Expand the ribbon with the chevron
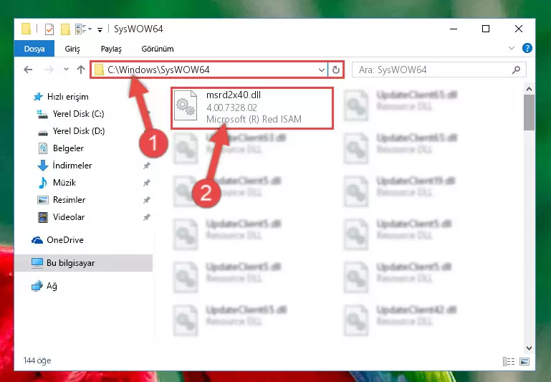This screenshot has height=382, width=551. coord(512,48)
